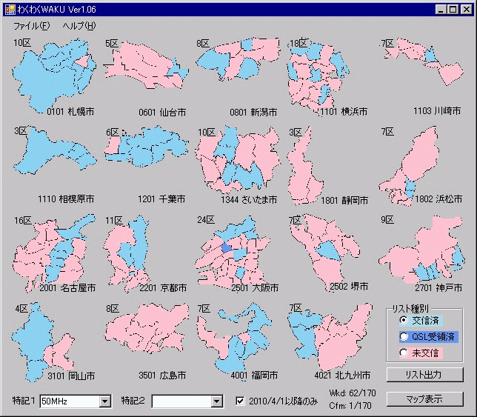Click the 10区 label above Sapporo
The width and height of the screenshot is (477, 417).
click(22, 42)
